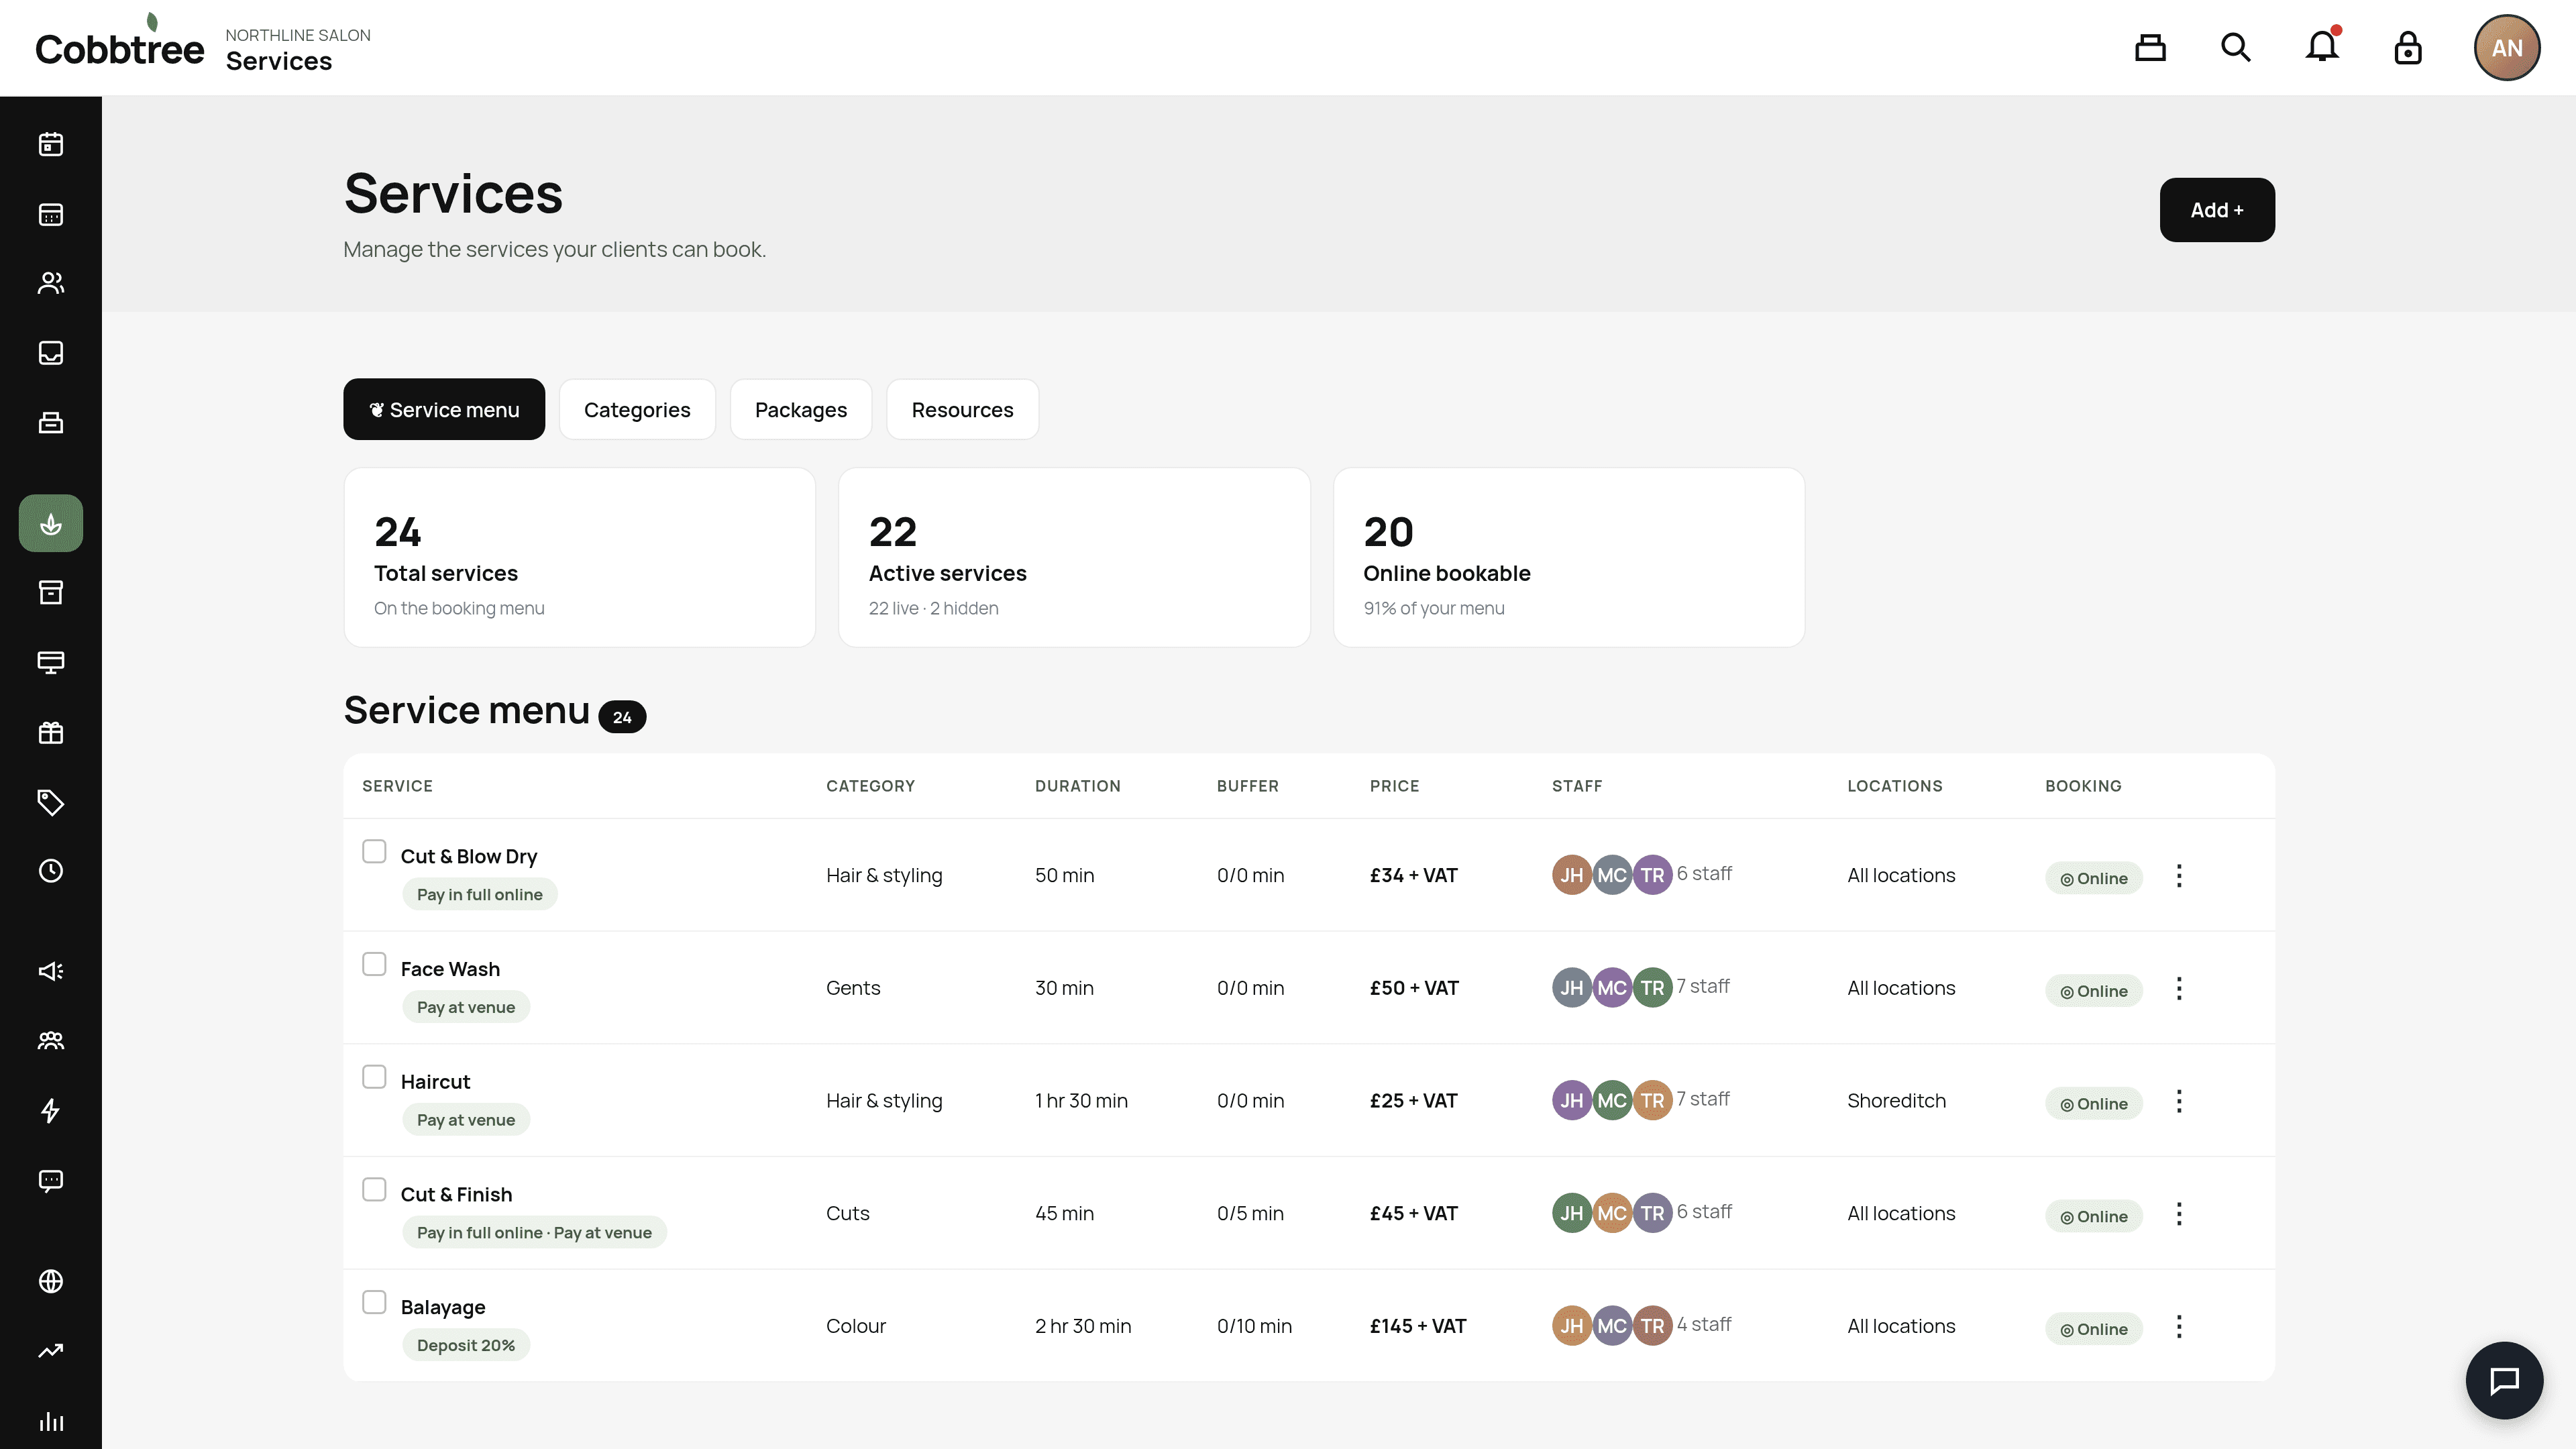This screenshot has height=1449, width=2576.
Task: Switch to the Service menu tab
Action: click(x=444, y=409)
